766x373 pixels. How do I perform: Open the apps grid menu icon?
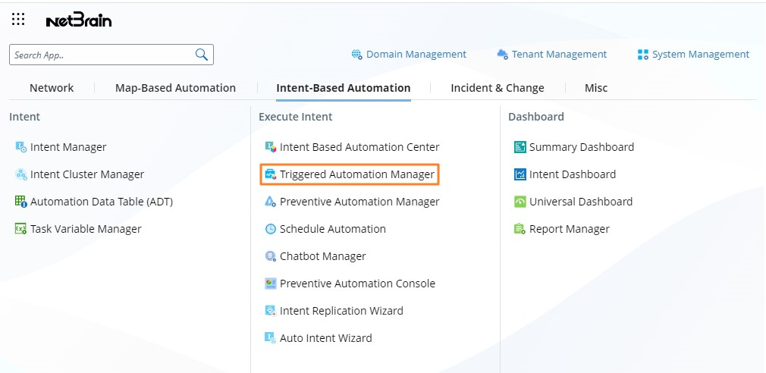(18, 20)
